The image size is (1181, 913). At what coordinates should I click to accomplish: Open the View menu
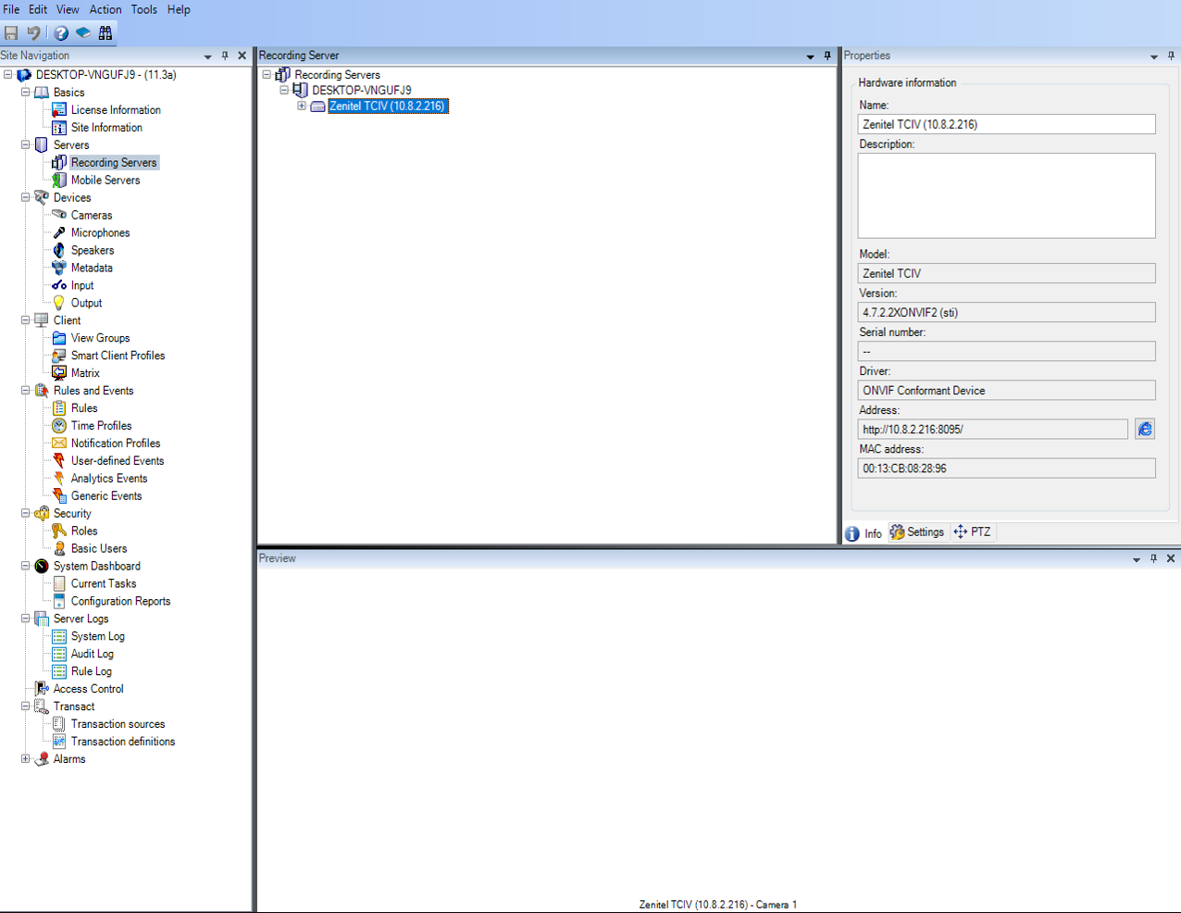[68, 9]
